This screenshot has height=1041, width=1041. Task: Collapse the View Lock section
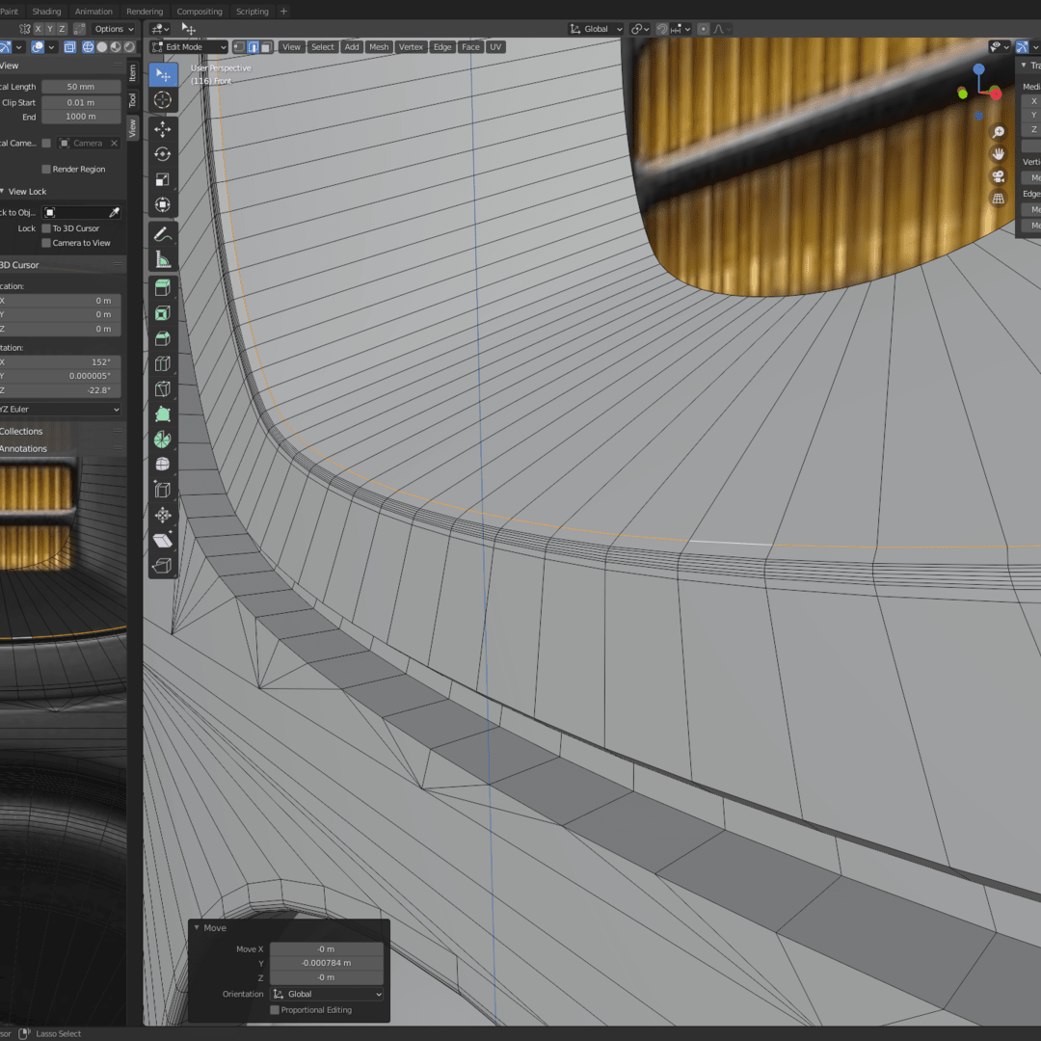pyautogui.click(x=27, y=191)
